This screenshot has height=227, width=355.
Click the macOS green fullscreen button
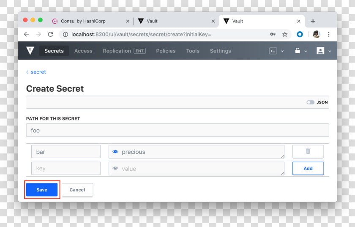[40, 20]
